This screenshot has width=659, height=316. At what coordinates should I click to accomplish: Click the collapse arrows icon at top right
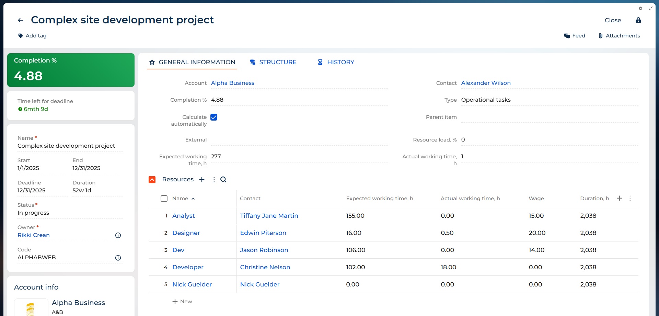(650, 8)
